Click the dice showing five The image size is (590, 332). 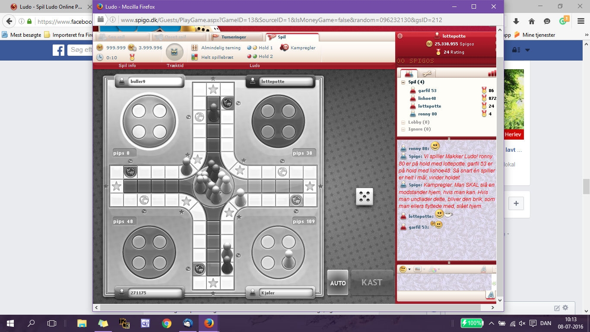pyautogui.click(x=364, y=197)
